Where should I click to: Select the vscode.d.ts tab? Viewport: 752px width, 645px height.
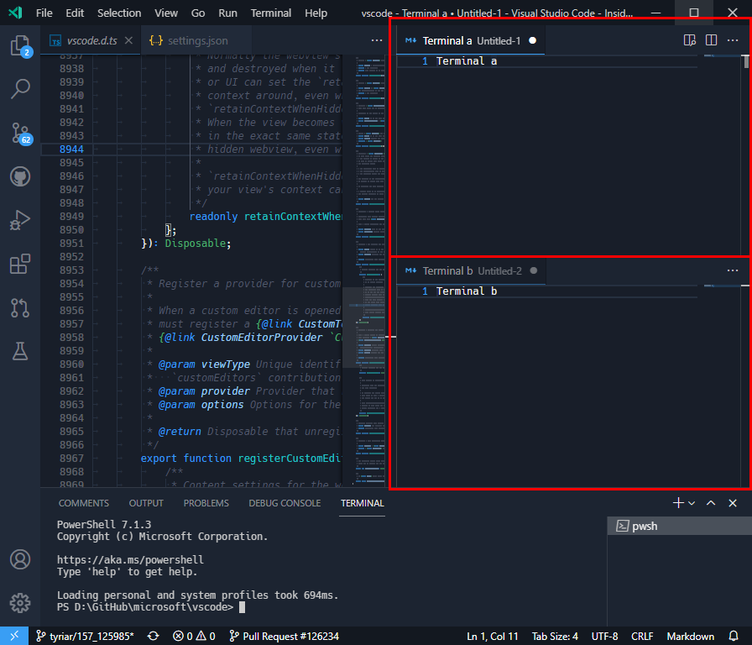point(91,41)
